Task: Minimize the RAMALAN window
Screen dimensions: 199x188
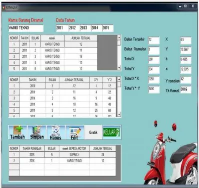Action: 180,6
